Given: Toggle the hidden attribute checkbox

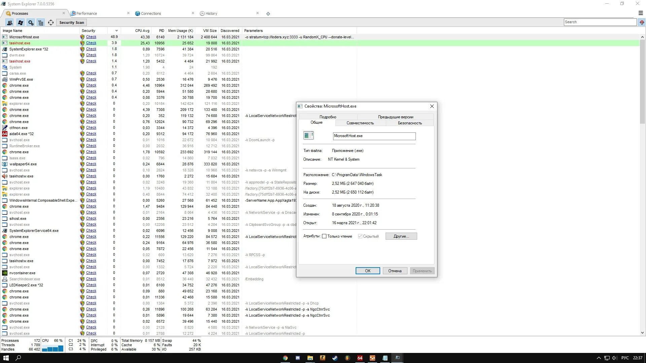Looking at the screenshot, I should pos(360,236).
